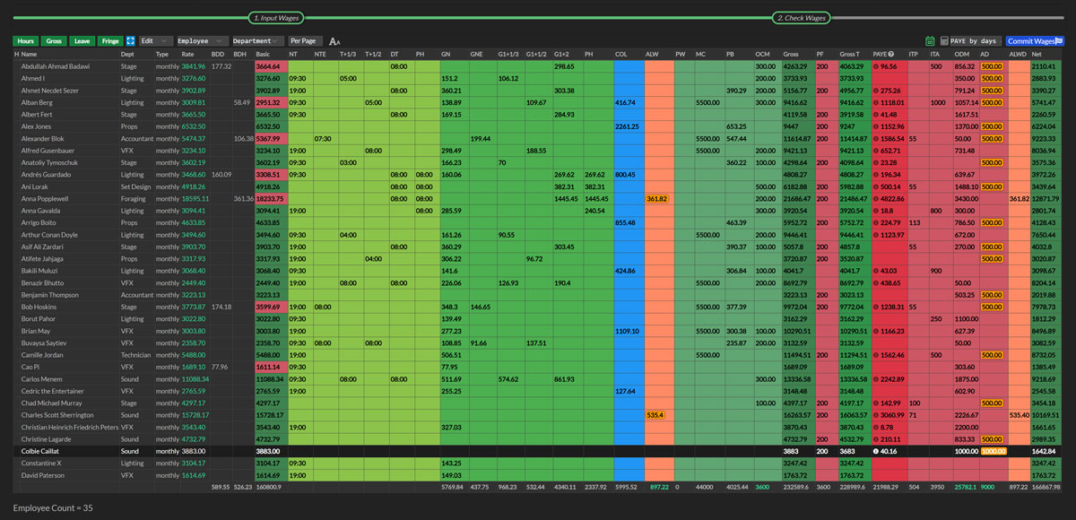This screenshot has width=1076, height=520.
Task: Switch to the 2. Check Wages tab
Action: 803,17
